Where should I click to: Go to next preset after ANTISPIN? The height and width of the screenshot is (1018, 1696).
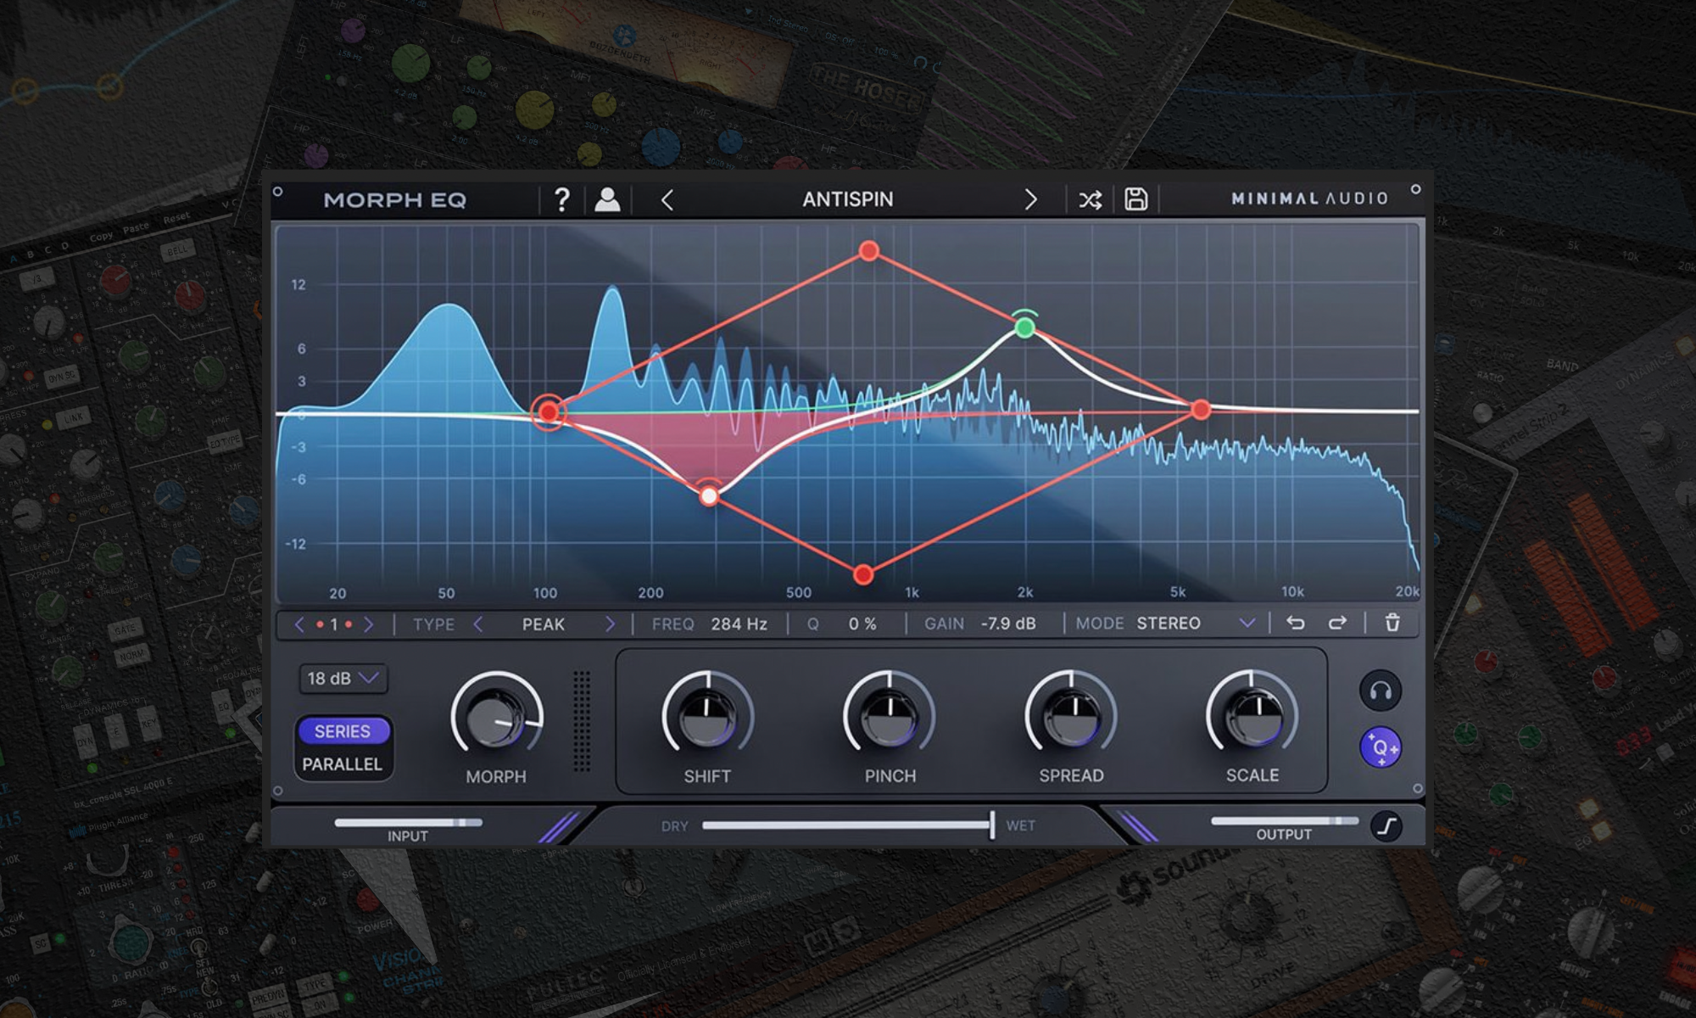(x=1030, y=200)
